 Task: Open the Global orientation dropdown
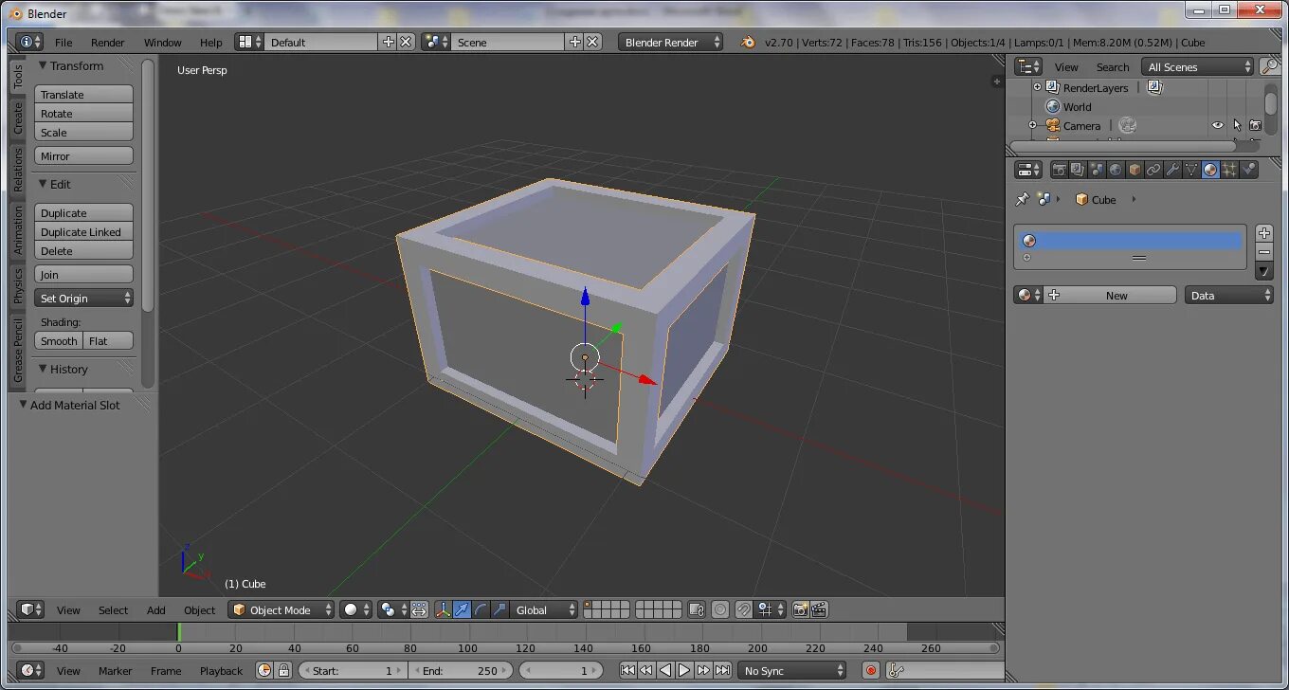coord(544,609)
